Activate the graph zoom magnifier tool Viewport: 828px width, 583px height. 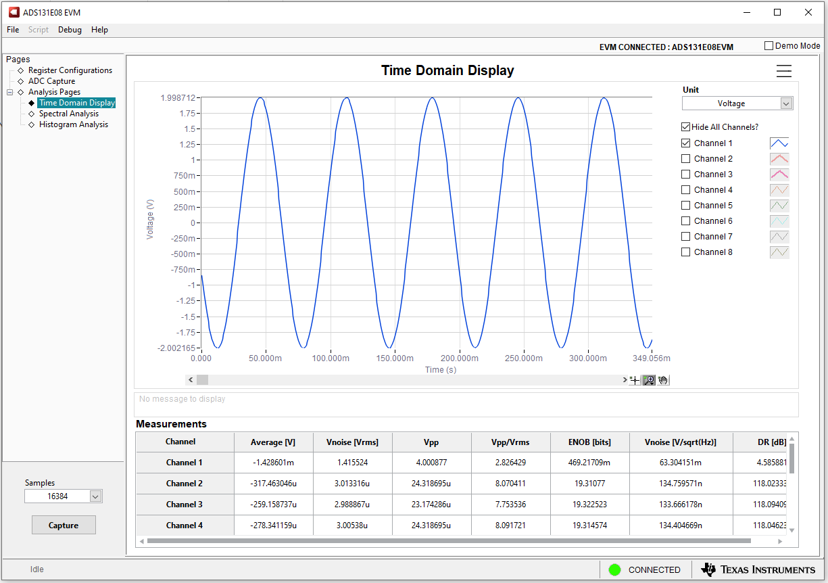click(x=649, y=380)
